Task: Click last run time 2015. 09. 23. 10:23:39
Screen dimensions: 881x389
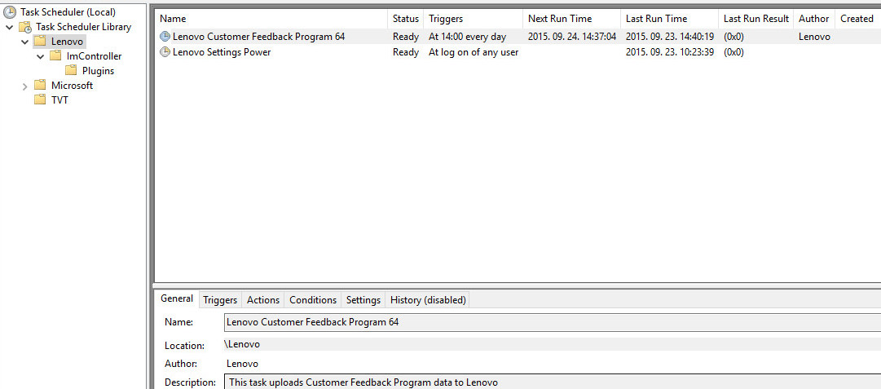Action: pyautogui.click(x=670, y=51)
